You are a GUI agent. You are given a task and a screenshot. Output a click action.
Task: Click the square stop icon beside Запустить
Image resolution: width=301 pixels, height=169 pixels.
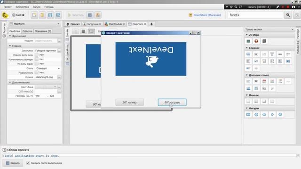[90, 15]
